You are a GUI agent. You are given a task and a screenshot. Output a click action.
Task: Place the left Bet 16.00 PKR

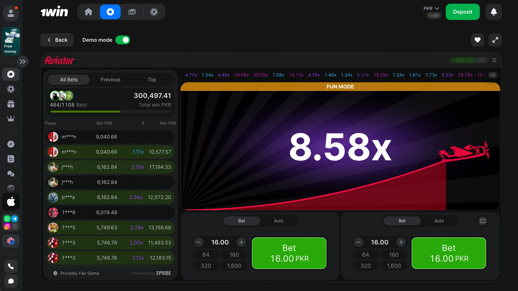pyautogui.click(x=289, y=253)
